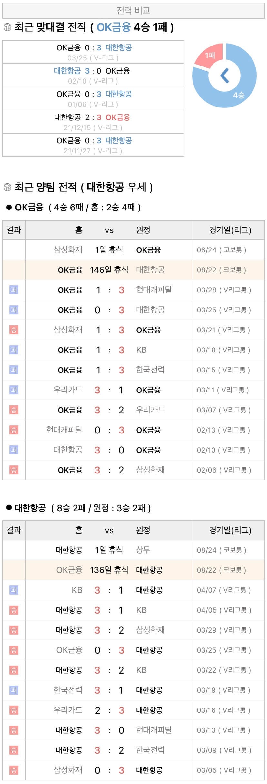
Task: Click 상무 team name in 08/24 row
Action: click(143, 550)
